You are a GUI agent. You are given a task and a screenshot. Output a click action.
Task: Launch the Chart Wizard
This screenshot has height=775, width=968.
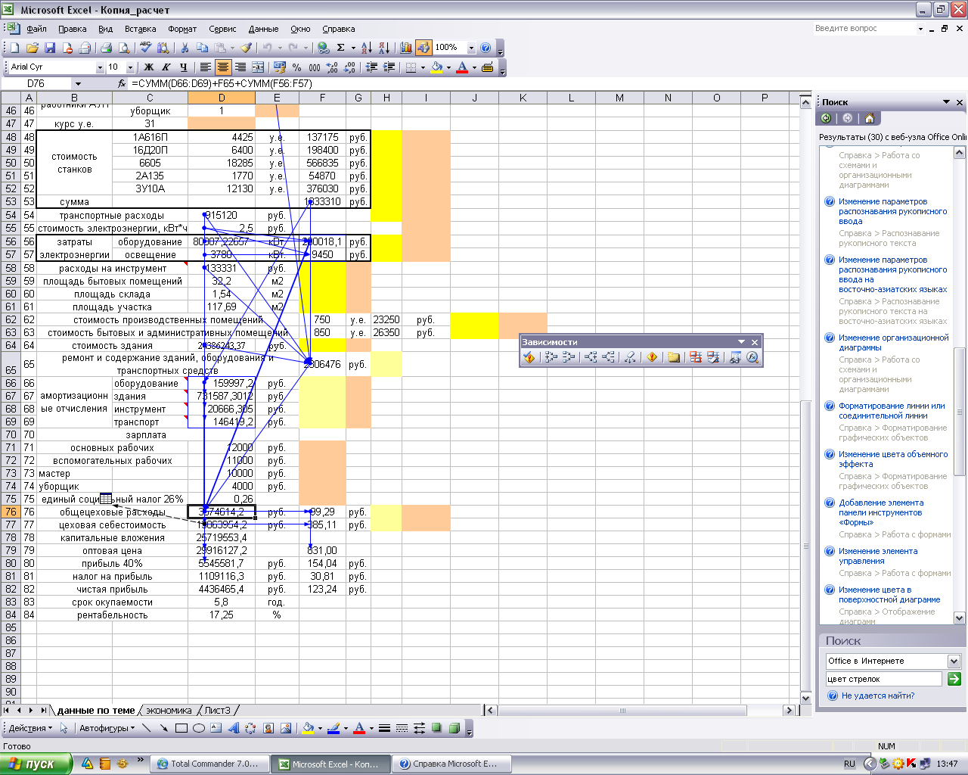coord(406,48)
